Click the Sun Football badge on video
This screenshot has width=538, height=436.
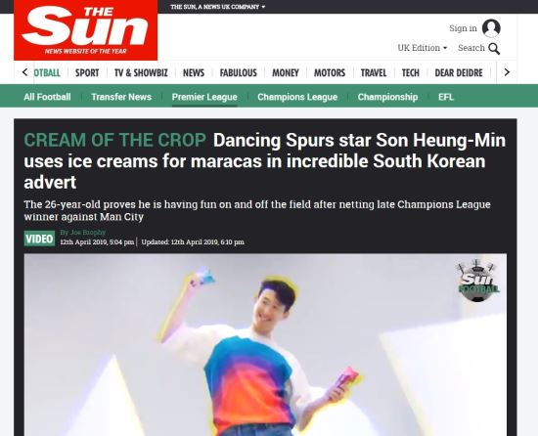477,282
